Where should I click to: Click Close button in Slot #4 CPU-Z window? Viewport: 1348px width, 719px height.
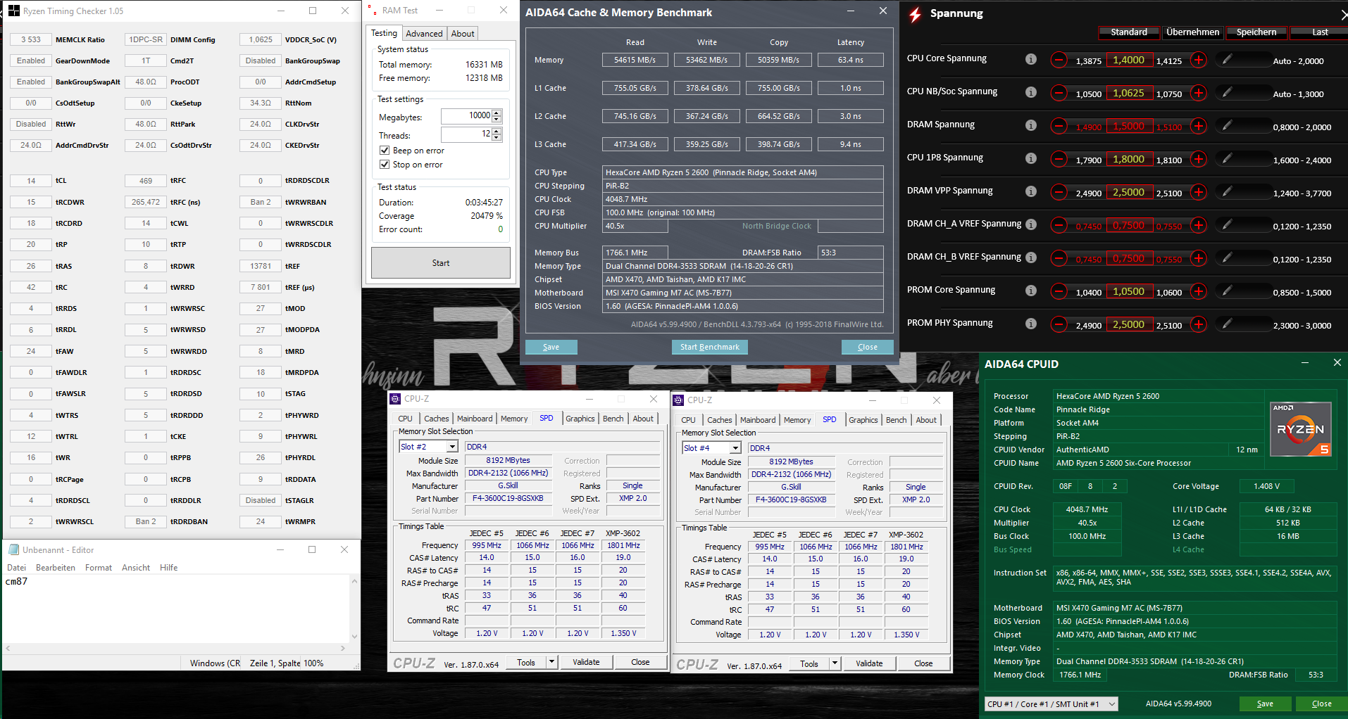click(923, 663)
